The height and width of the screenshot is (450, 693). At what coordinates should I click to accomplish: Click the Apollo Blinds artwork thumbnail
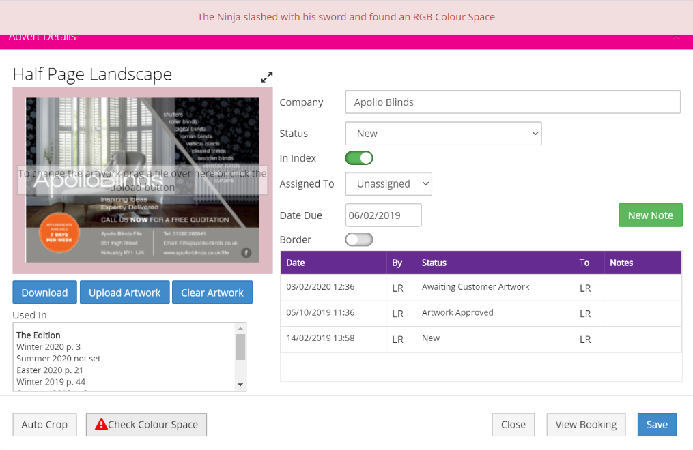[143, 180]
